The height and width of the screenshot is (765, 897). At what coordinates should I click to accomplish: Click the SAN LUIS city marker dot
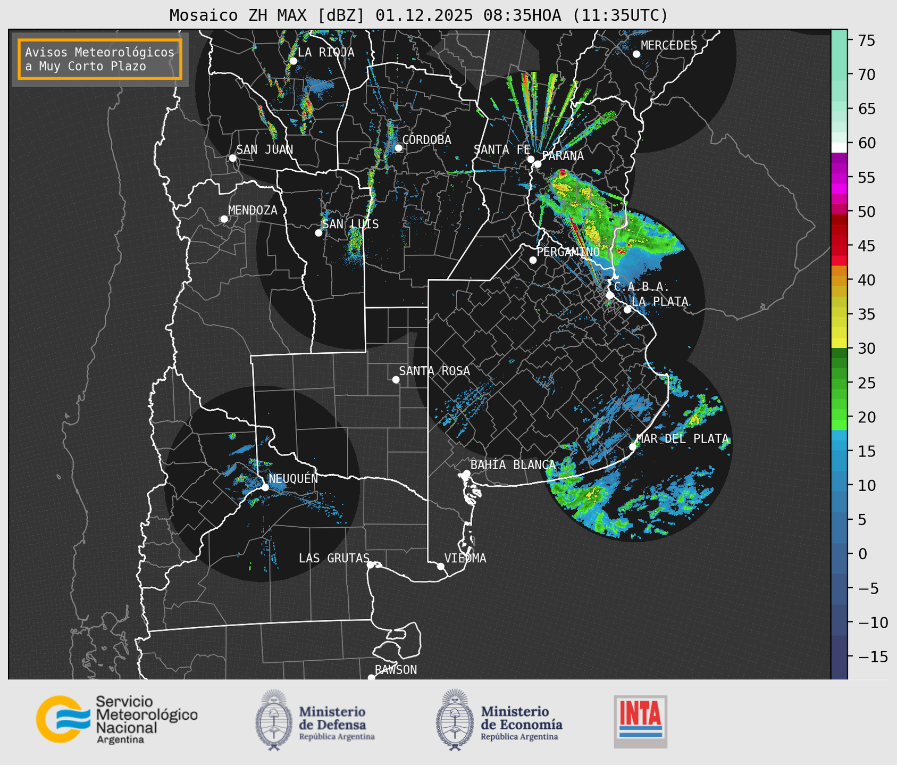point(318,233)
